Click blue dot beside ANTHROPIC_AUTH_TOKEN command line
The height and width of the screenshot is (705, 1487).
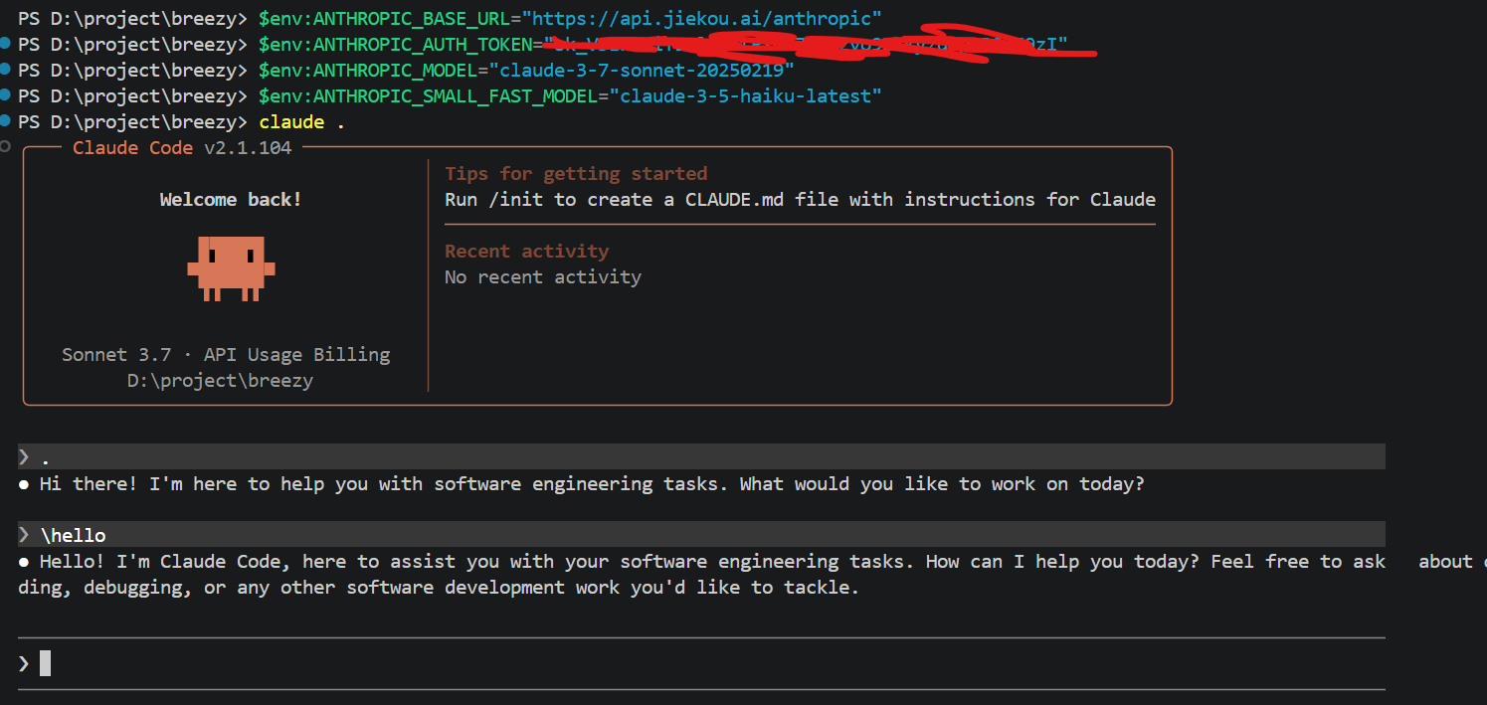click(6, 44)
